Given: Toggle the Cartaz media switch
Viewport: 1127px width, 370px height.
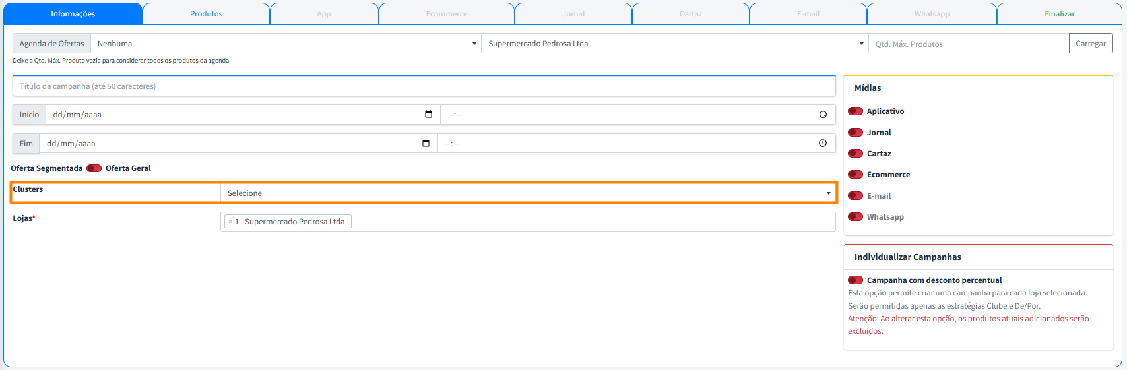Looking at the screenshot, I should (x=855, y=154).
